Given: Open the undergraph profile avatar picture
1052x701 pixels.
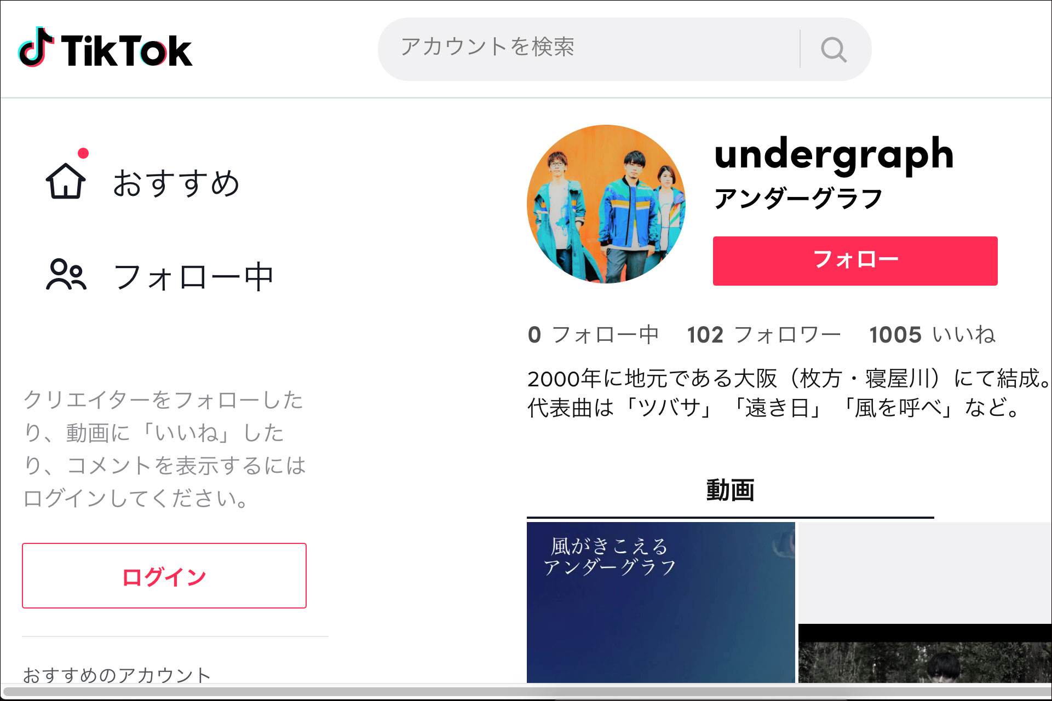Looking at the screenshot, I should coord(606,204).
